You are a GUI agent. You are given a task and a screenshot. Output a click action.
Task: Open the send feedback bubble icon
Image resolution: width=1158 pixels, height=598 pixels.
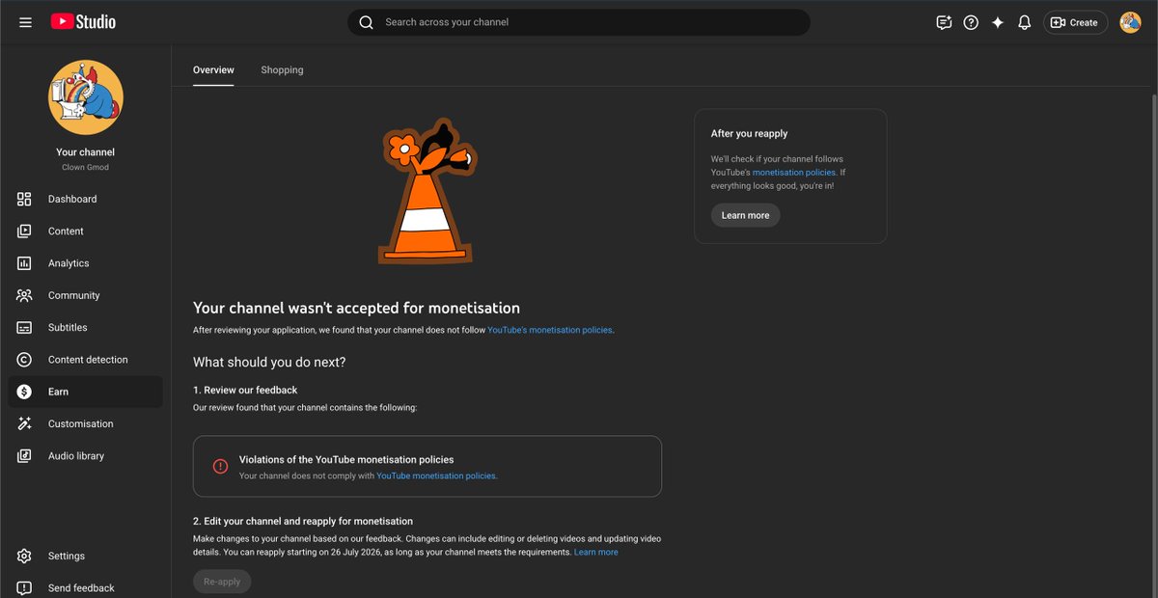(944, 22)
